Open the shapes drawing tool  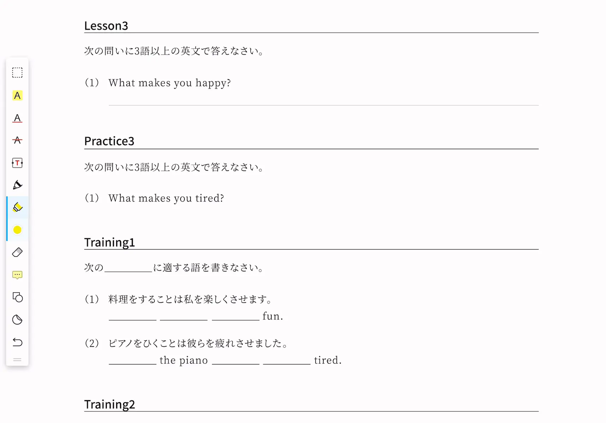pos(17,298)
